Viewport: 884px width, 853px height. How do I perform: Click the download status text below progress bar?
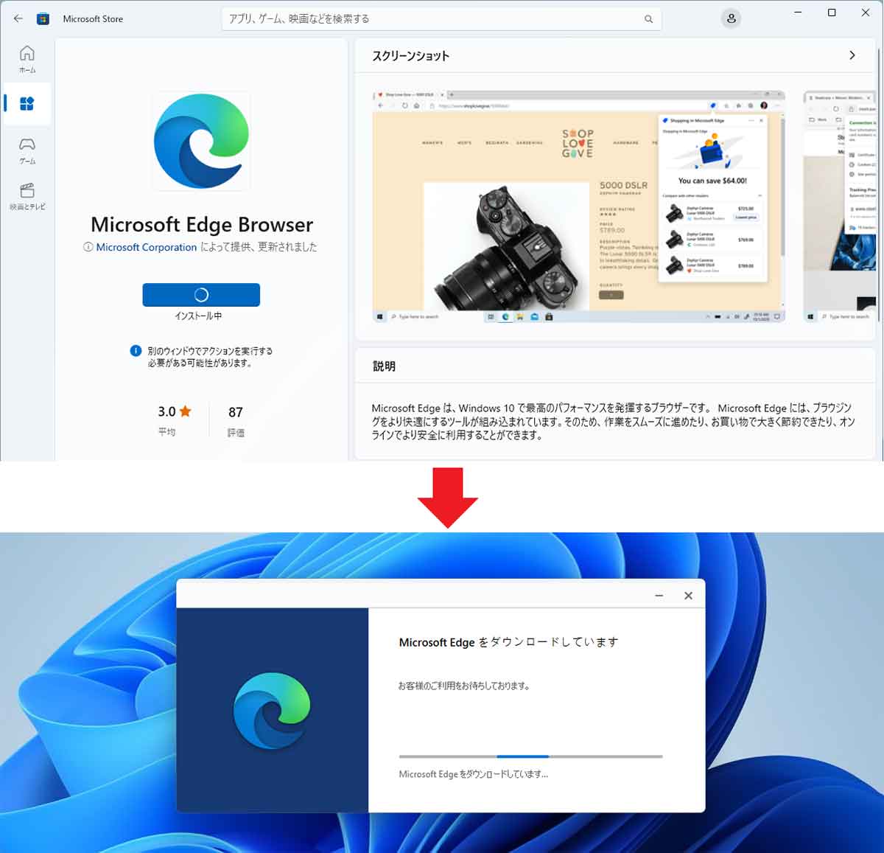tap(474, 774)
